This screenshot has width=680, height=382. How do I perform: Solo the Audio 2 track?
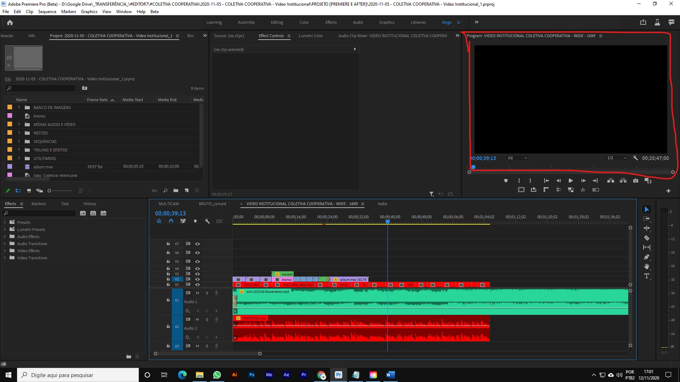coord(207,319)
